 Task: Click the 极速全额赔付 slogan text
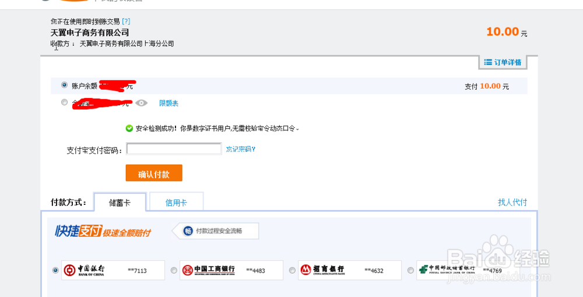[127, 233]
